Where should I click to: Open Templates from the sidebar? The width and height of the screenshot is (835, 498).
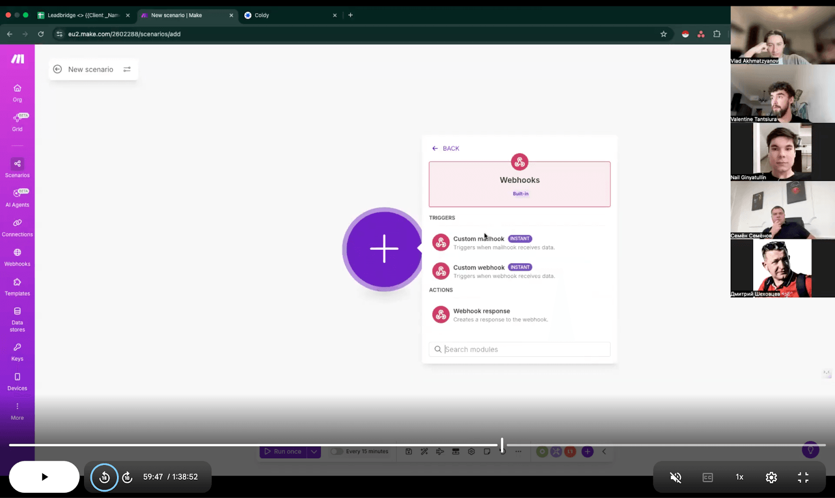tap(17, 287)
